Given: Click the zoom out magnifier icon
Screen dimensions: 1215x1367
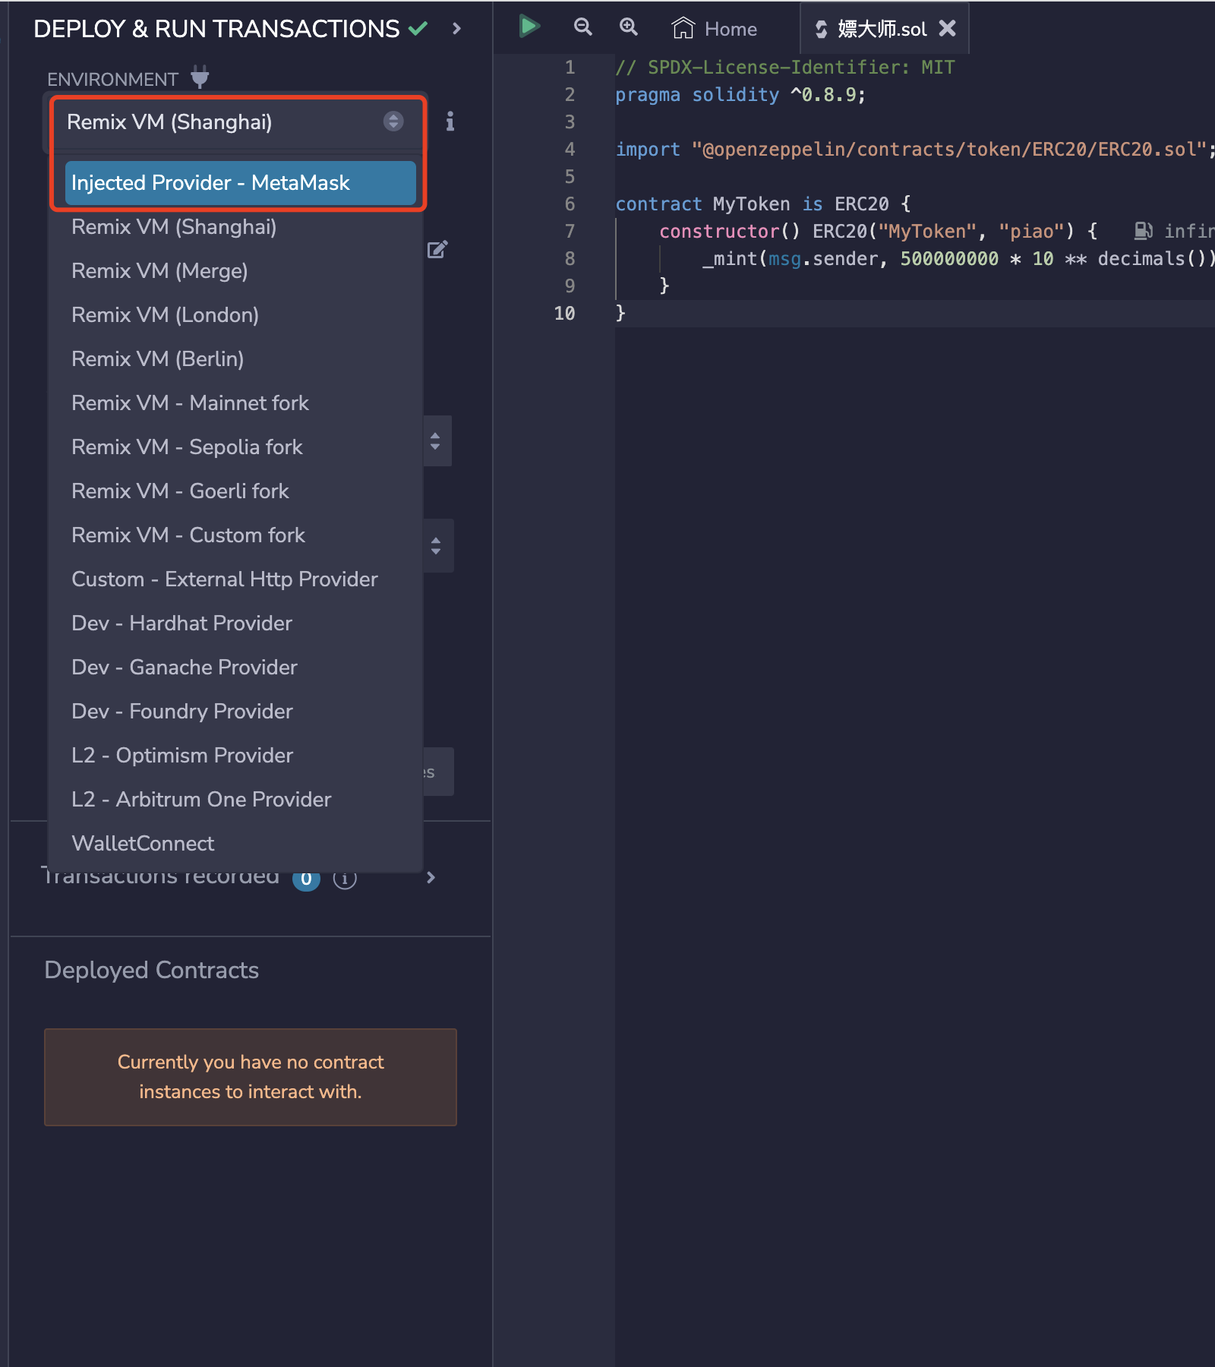Looking at the screenshot, I should tap(582, 27).
